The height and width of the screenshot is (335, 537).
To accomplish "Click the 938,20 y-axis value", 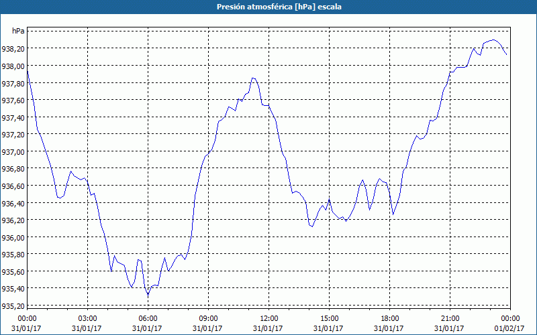I will pyautogui.click(x=13, y=49).
